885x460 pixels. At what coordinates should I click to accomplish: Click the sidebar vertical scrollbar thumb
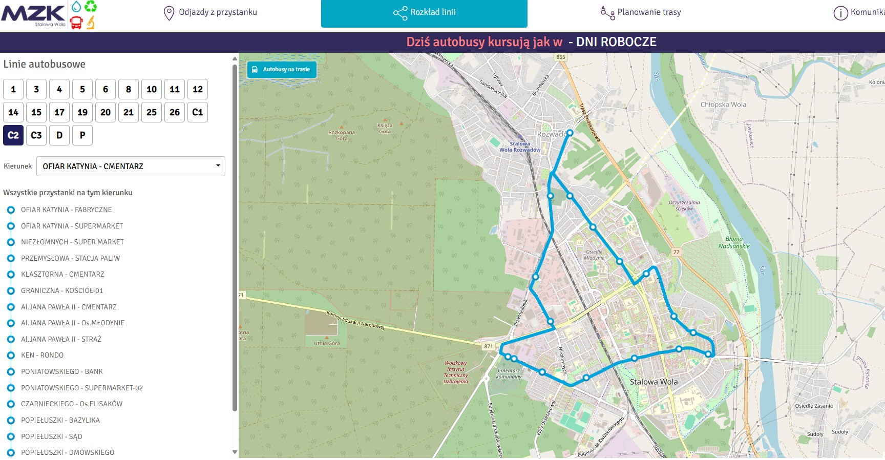(235, 236)
